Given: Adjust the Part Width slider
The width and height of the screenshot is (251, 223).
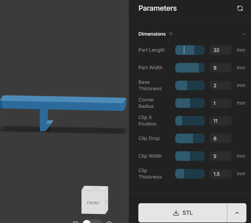Looking at the screenshot, I should (x=190, y=68).
